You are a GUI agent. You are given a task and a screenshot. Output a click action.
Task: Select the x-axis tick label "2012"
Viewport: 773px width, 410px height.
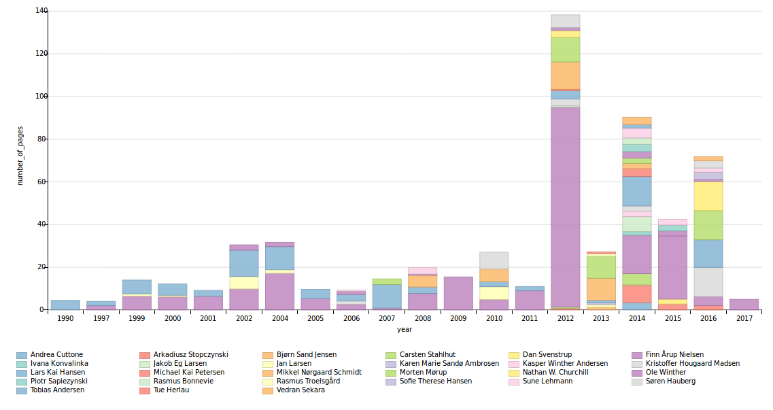click(566, 319)
